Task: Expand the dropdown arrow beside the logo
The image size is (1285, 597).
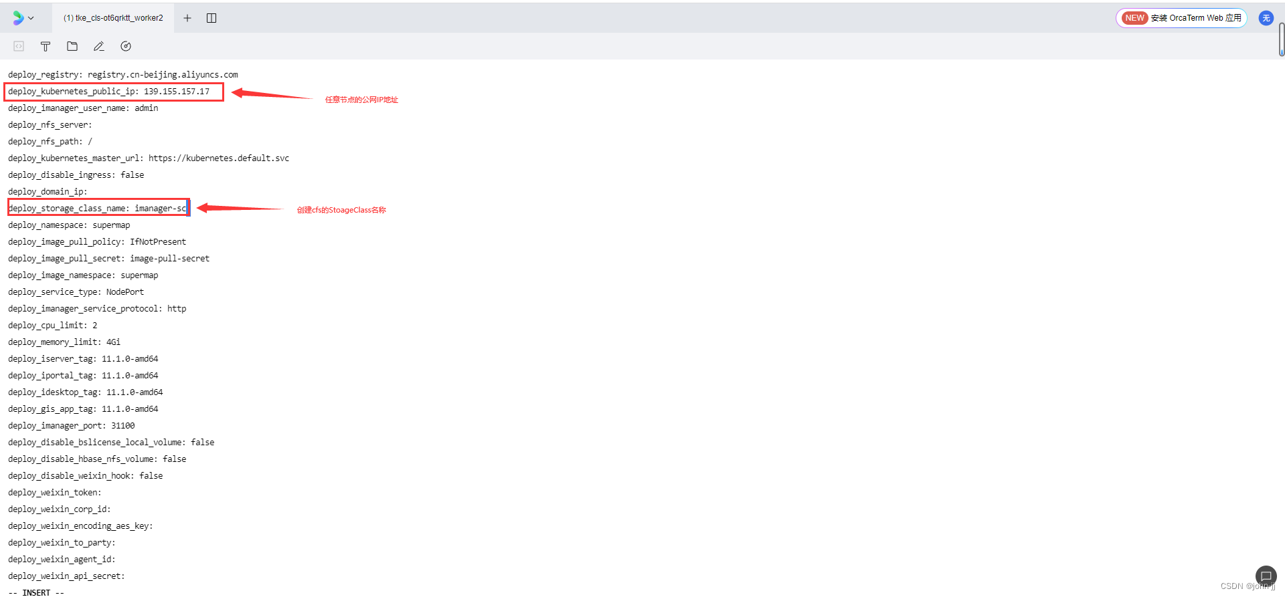Action: tap(31, 18)
